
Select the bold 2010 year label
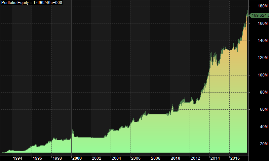point(176,158)
